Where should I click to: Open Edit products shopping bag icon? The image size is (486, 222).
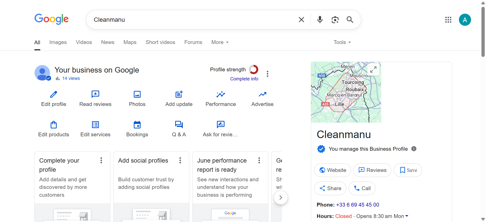[54, 125]
